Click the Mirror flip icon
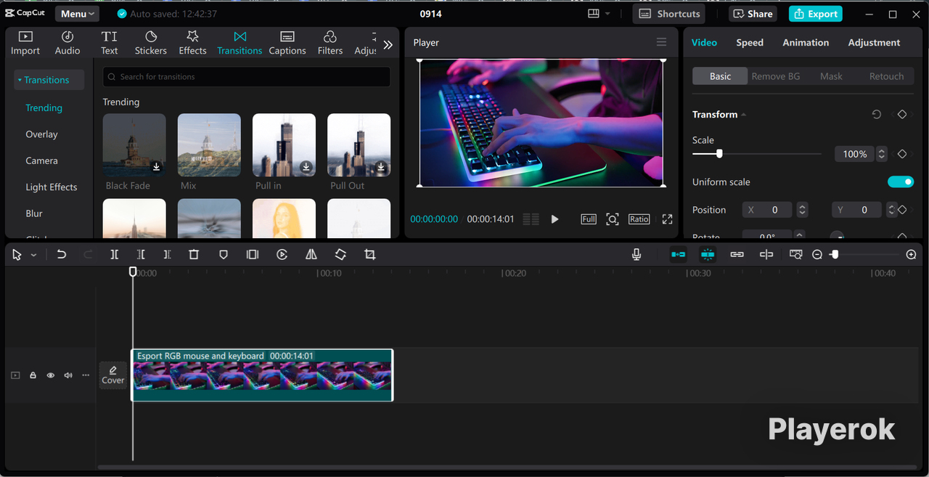The width and height of the screenshot is (929, 477). coord(311,255)
